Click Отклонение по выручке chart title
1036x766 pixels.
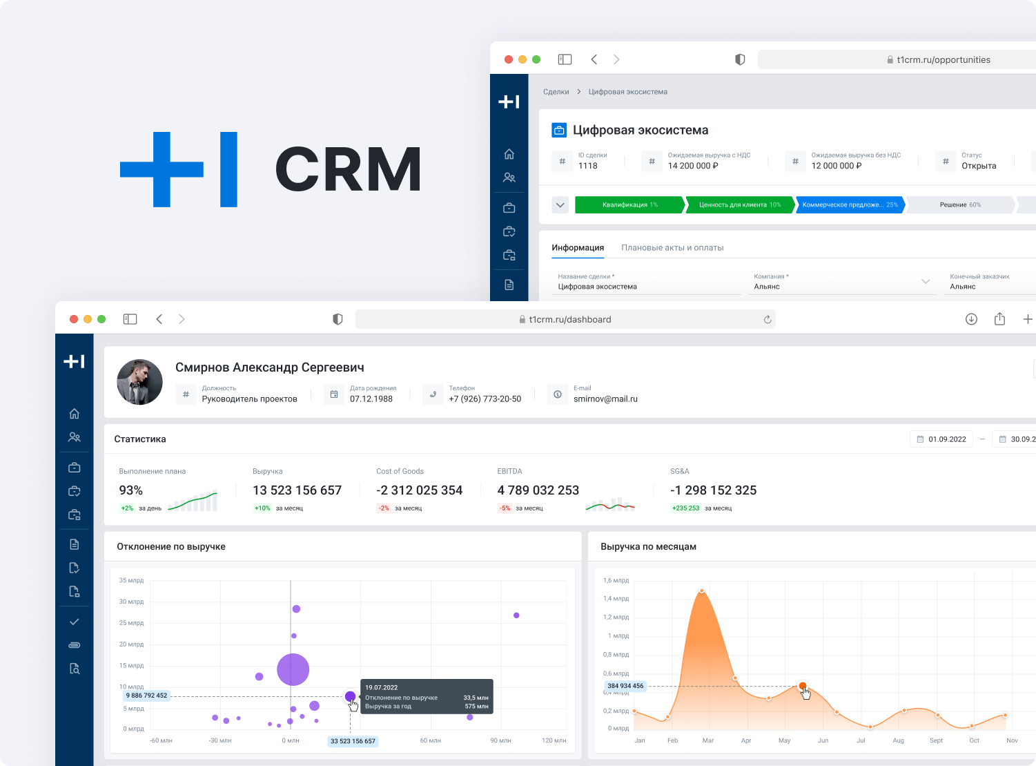coord(171,546)
